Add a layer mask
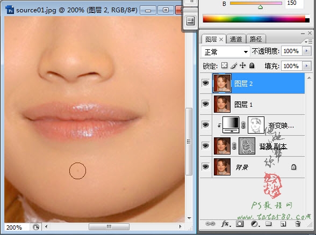The height and width of the screenshot is (235, 316). point(240,224)
